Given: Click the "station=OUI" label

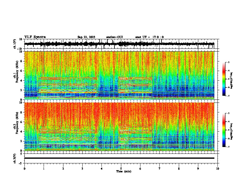Looking at the screenshot, I should (114, 37).
